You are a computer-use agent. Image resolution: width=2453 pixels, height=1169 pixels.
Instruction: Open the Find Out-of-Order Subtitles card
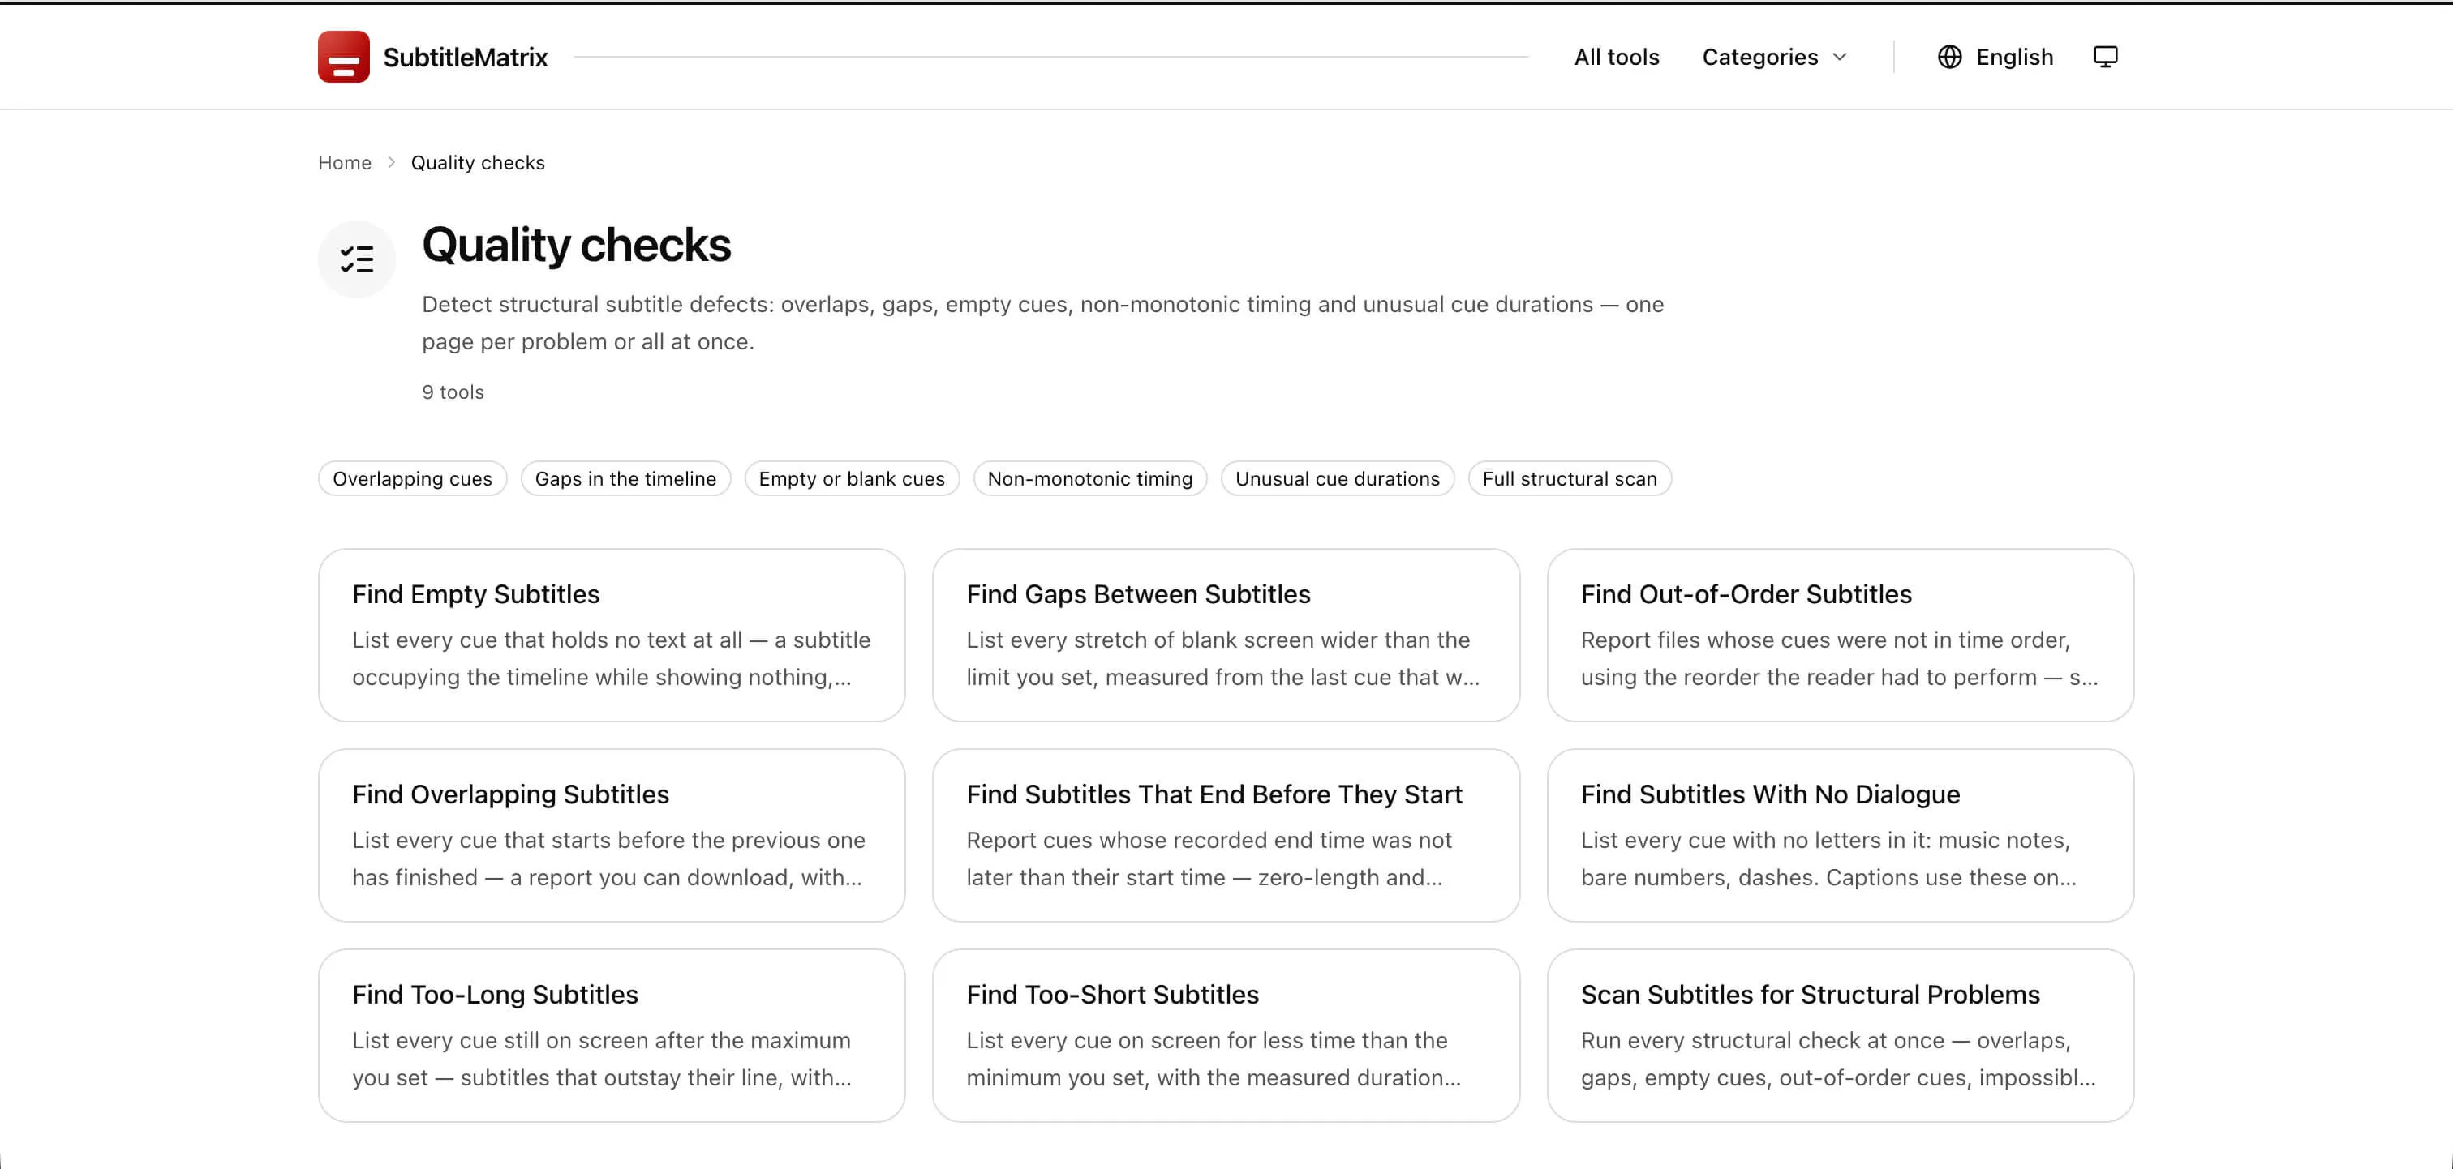[1840, 635]
